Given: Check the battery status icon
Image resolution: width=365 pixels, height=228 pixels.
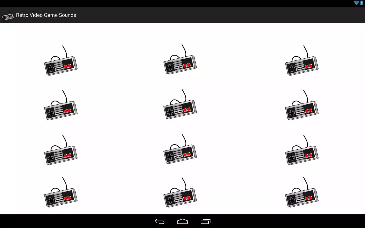Looking at the screenshot, I should tap(362, 3).
